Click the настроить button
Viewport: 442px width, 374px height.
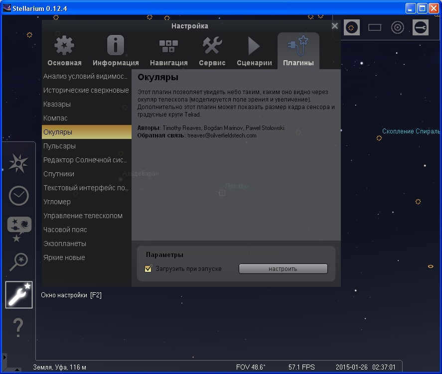coord(283,268)
